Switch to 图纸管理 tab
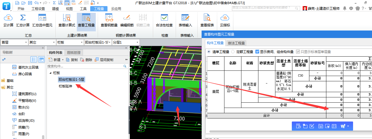The image size is (372, 139). [x=74, y=53]
